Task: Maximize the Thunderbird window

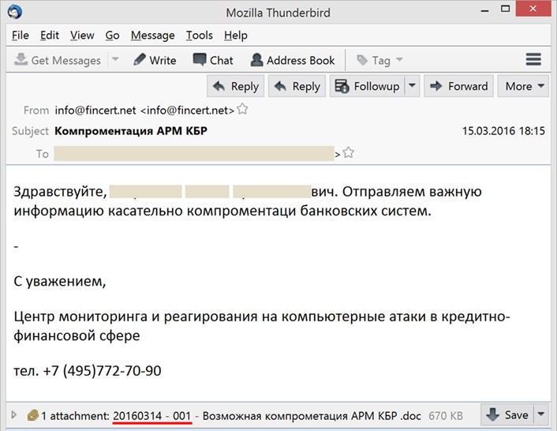Action: point(505,9)
